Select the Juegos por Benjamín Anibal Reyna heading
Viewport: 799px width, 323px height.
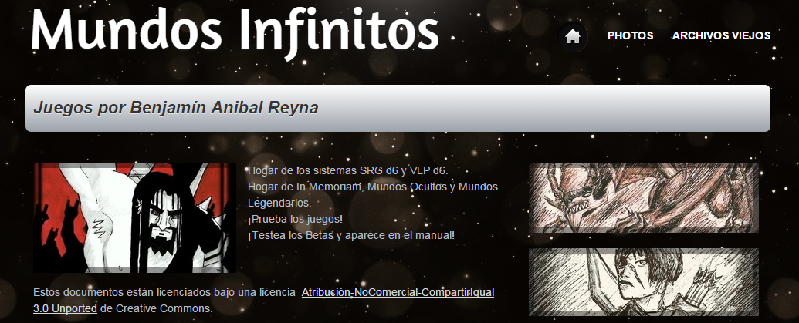pyautogui.click(x=176, y=108)
